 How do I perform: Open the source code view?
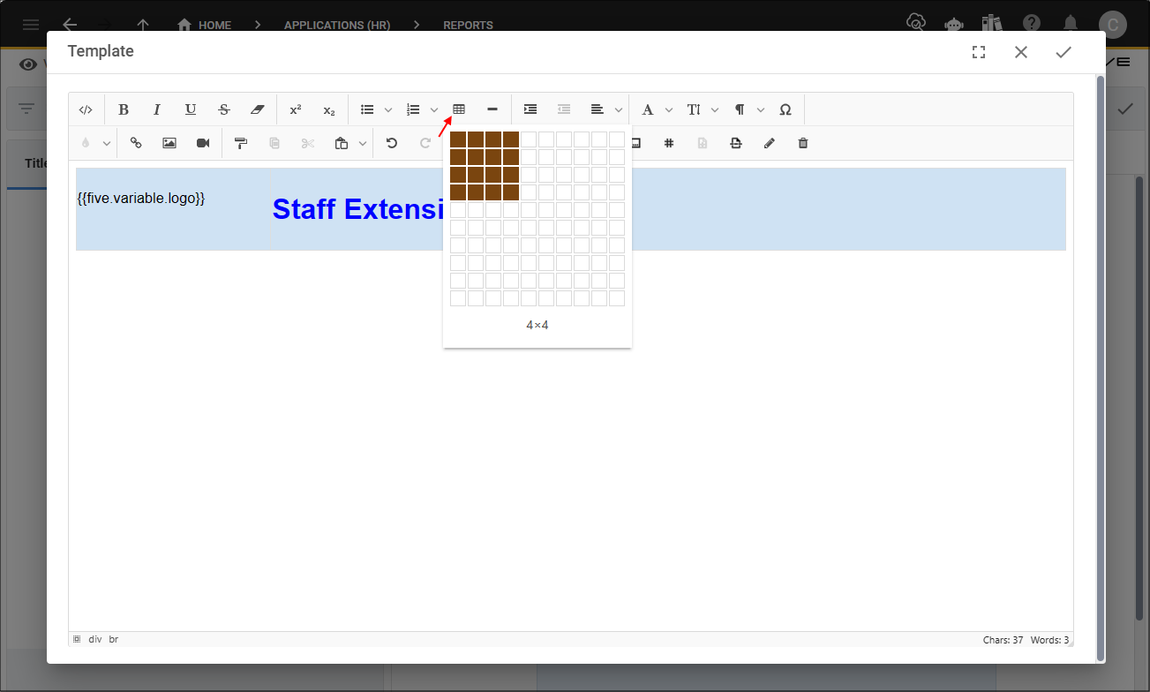(86, 109)
